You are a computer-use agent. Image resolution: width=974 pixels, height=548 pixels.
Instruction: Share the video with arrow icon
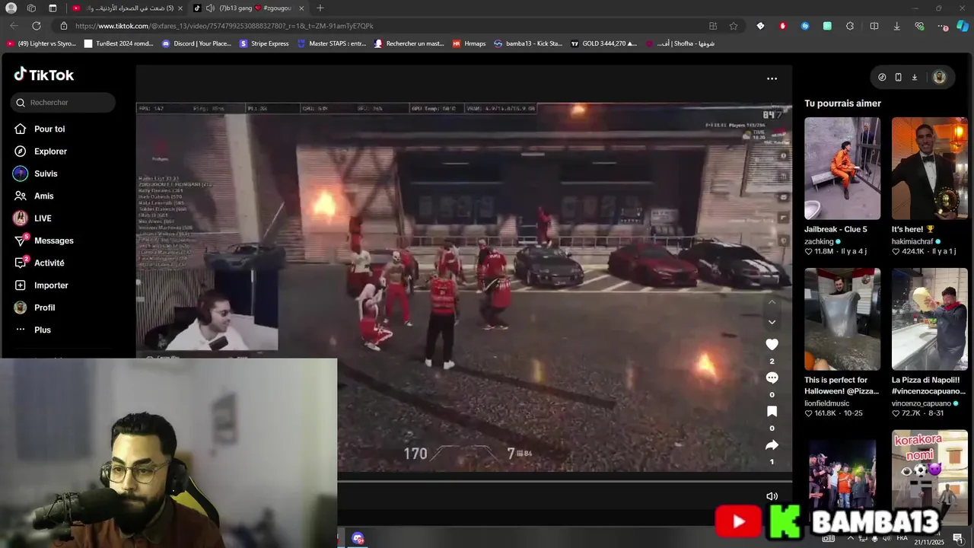(x=772, y=445)
